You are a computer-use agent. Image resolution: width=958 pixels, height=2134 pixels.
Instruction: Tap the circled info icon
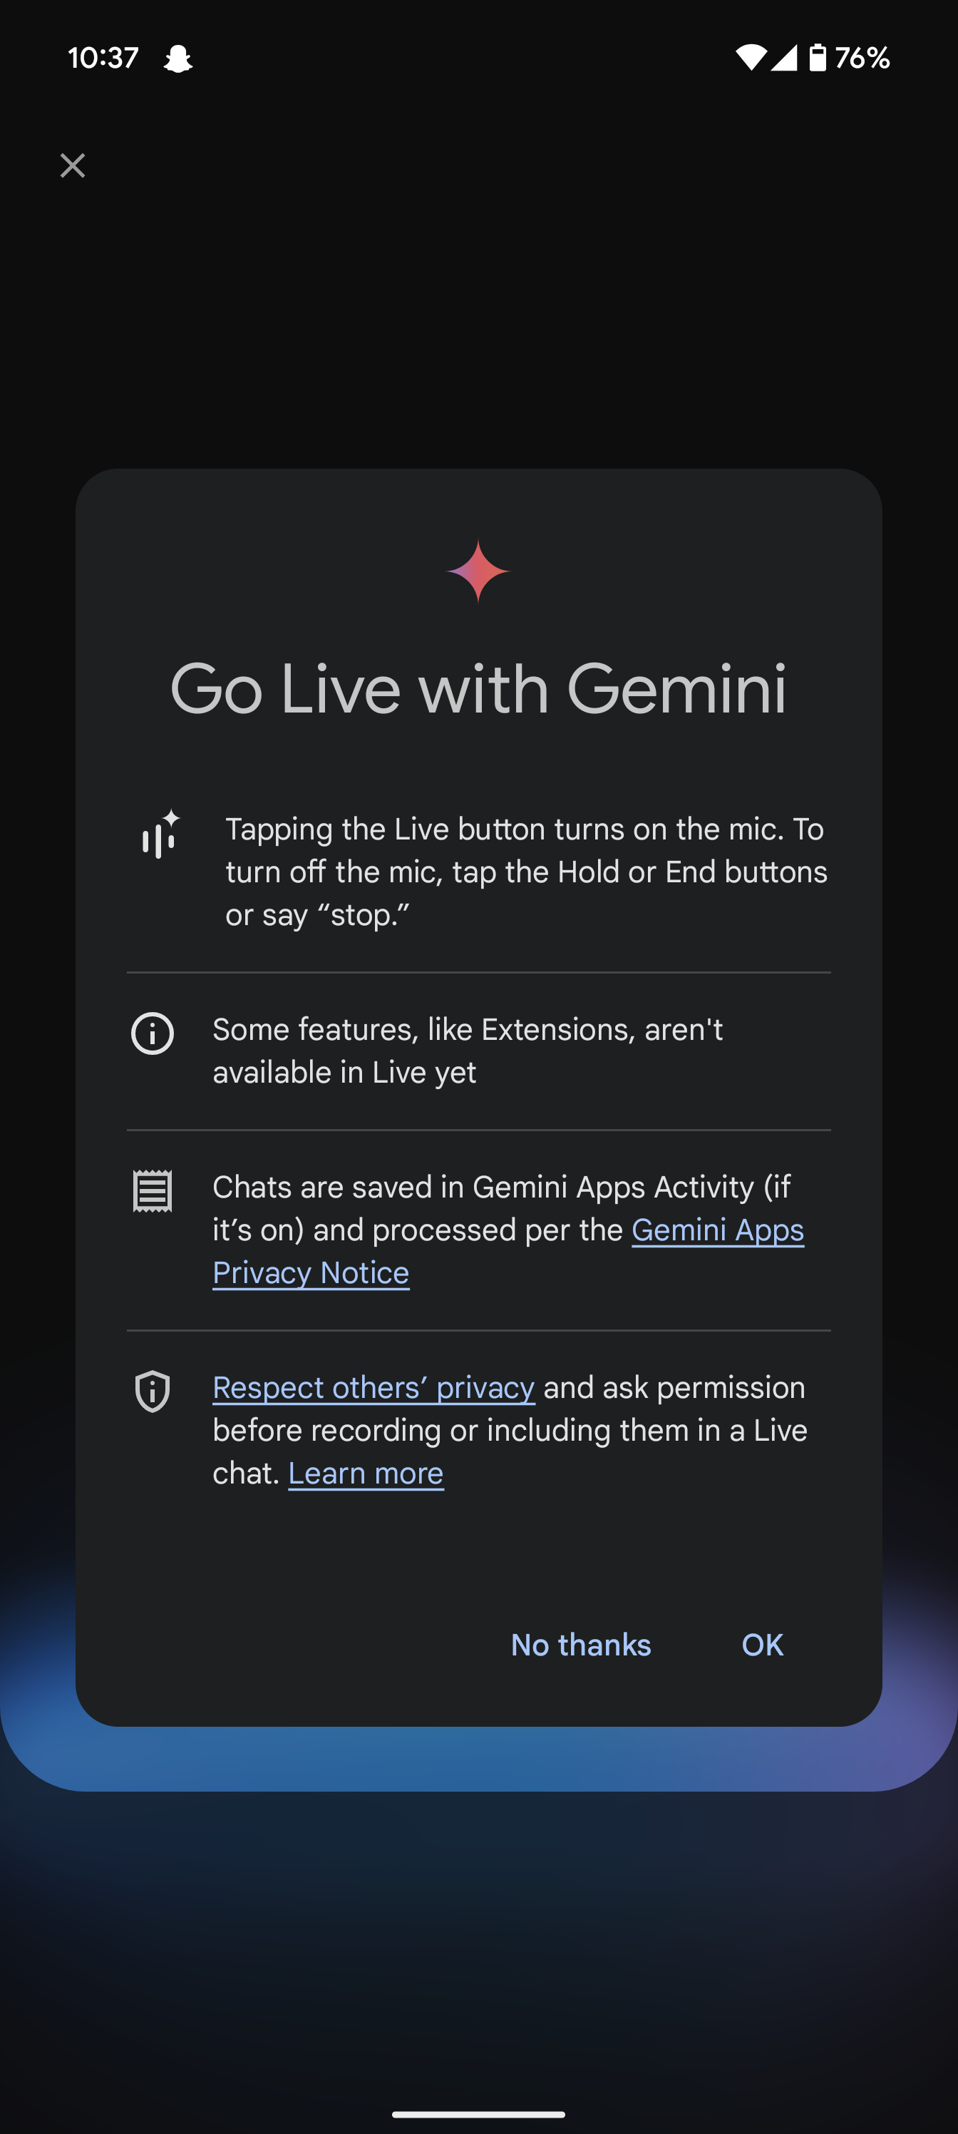(153, 1033)
